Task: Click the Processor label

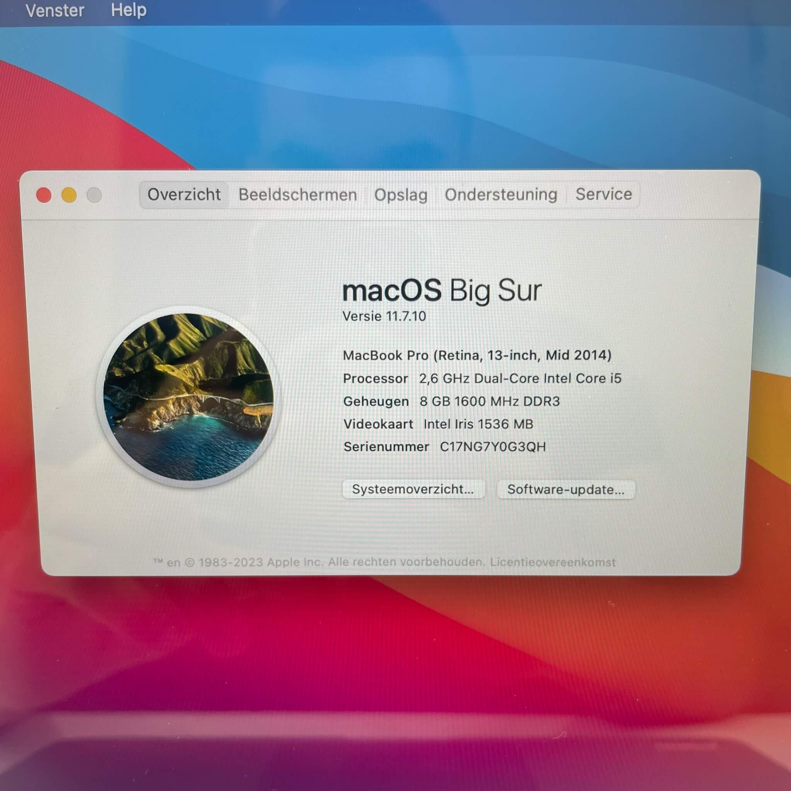Action: point(375,379)
